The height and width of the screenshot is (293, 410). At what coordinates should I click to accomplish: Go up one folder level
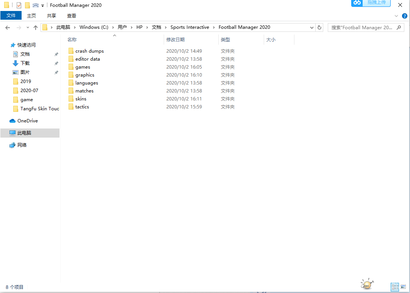(x=36, y=28)
